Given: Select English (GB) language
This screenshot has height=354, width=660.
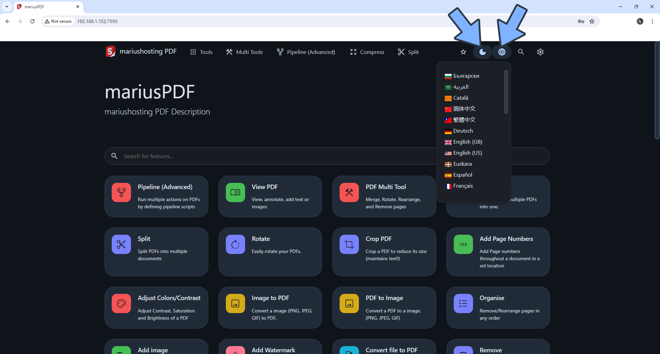Looking at the screenshot, I should pos(463,142).
